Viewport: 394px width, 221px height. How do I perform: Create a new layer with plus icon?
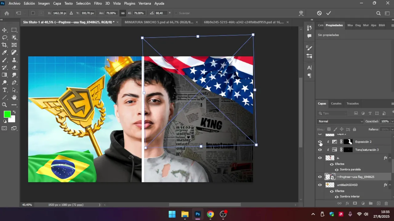click(x=379, y=204)
